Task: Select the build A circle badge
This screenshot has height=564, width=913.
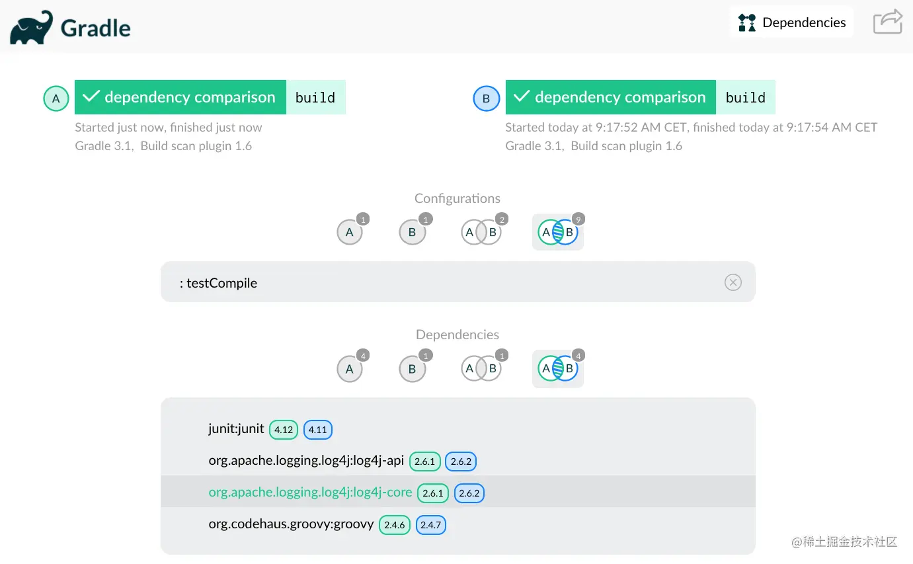Action: 56,99
